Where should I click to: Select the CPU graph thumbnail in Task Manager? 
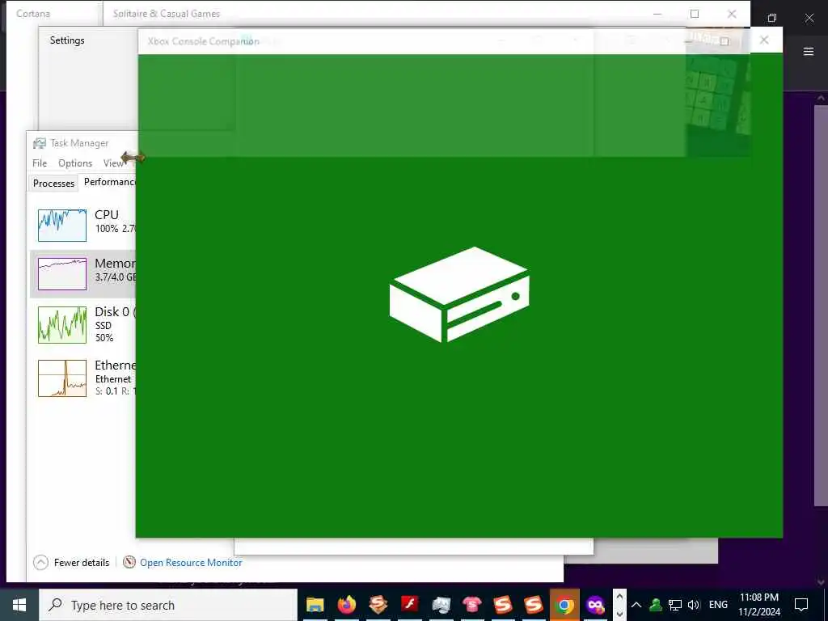[62, 226]
